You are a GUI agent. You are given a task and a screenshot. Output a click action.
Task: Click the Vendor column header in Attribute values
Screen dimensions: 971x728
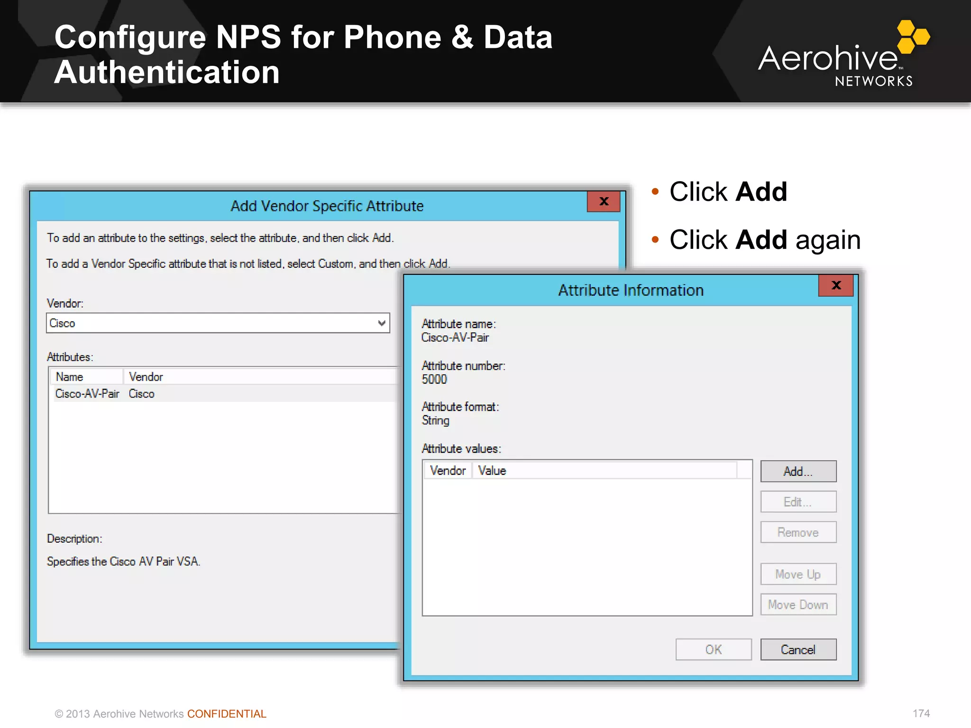pyautogui.click(x=448, y=471)
